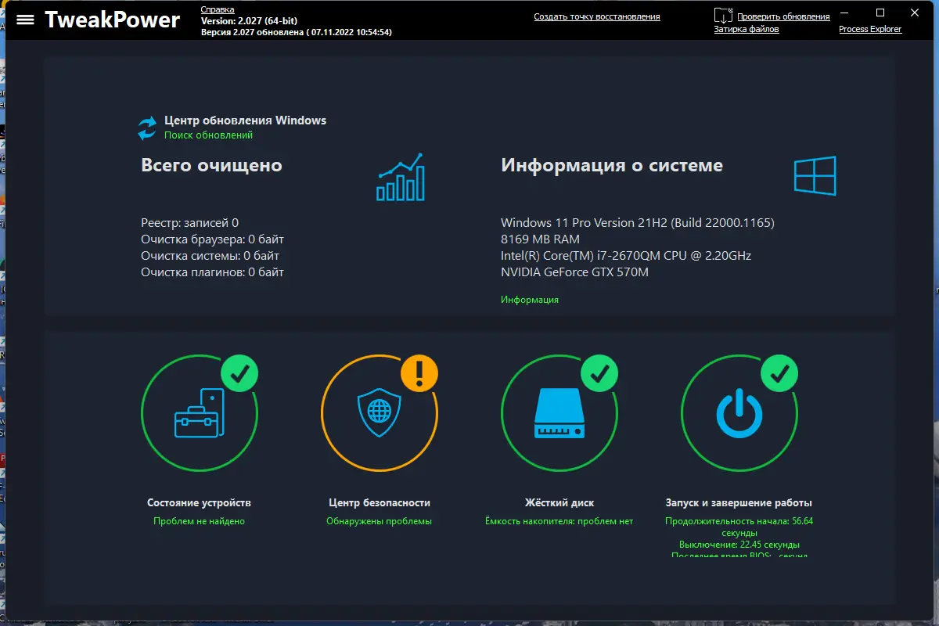Open the device status toolbox icon
The height and width of the screenshot is (626, 939).
(x=199, y=412)
